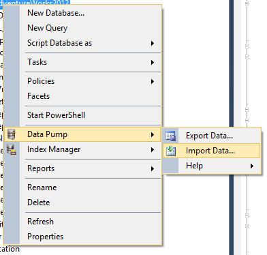Select Facets menu entry
267x255 pixels.
pyautogui.click(x=82, y=96)
